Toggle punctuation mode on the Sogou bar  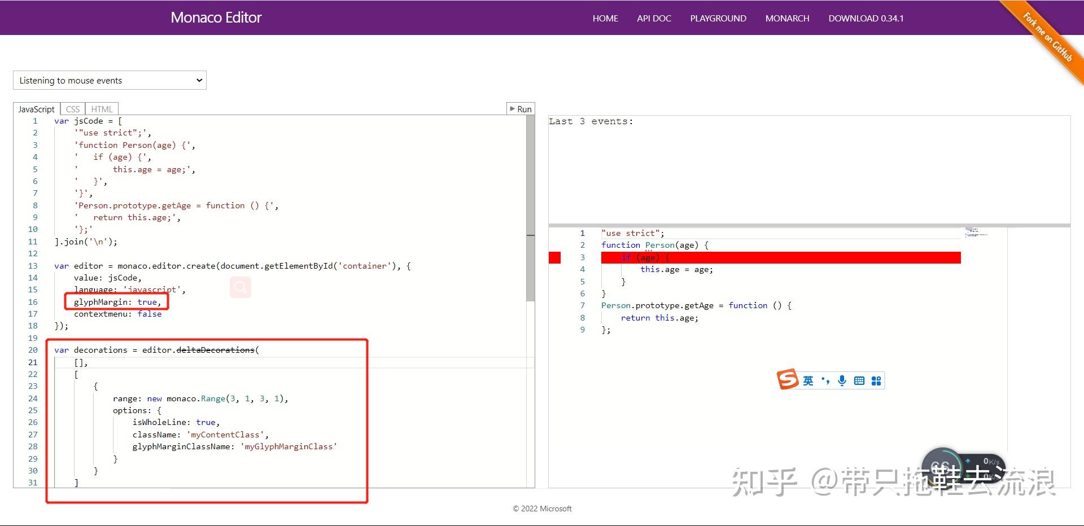pyautogui.click(x=825, y=380)
